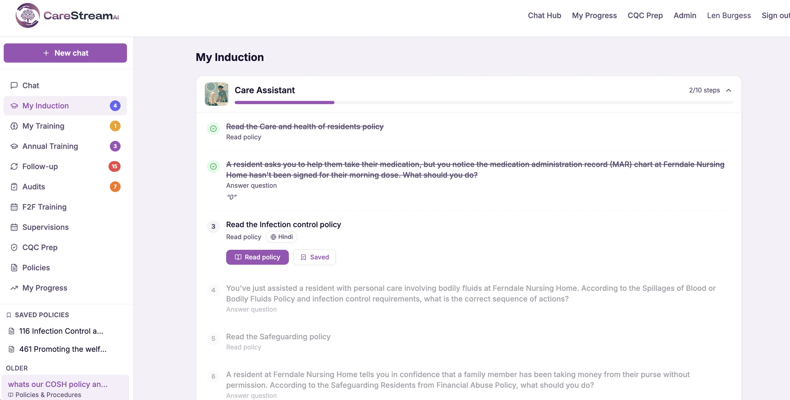Image resolution: width=790 pixels, height=400 pixels.
Task: Click the step 4 bodily fluids question
Action: 471,293
